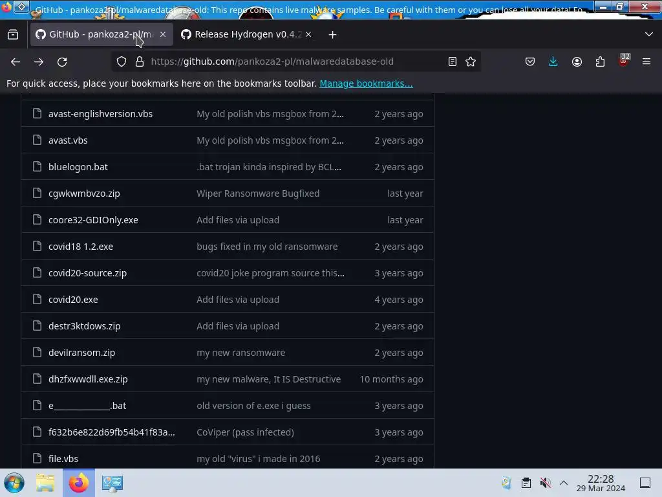Open the clock showing 22:28
This screenshot has height=497, width=662.
tap(601, 483)
